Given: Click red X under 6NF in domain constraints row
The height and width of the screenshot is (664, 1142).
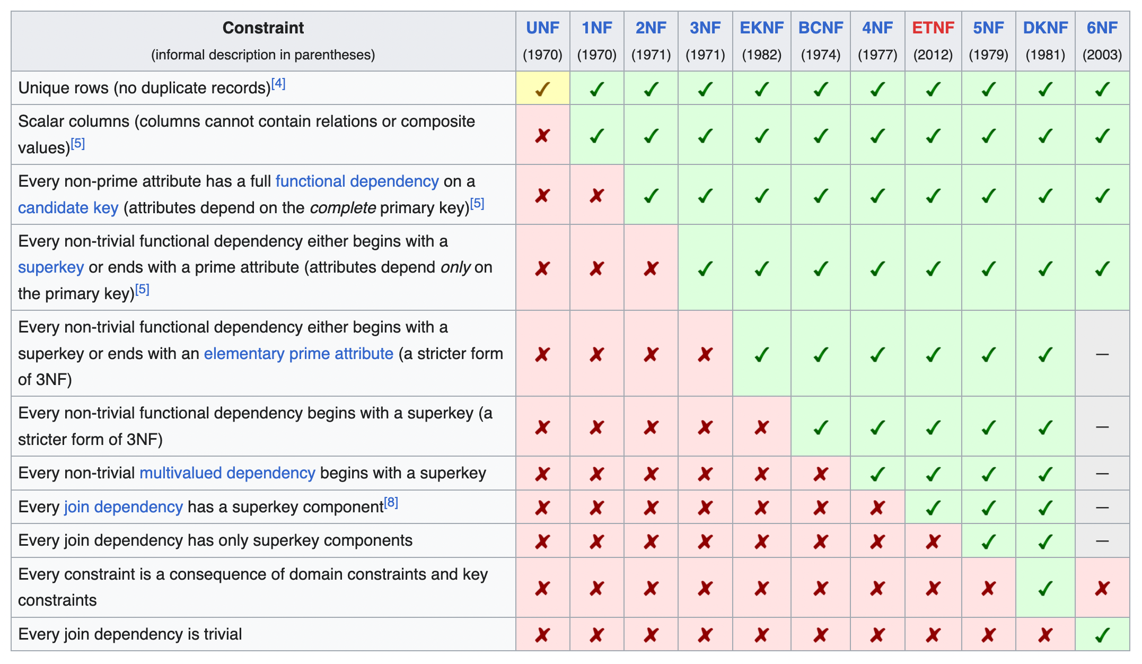Looking at the screenshot, I should [1102, 588].
